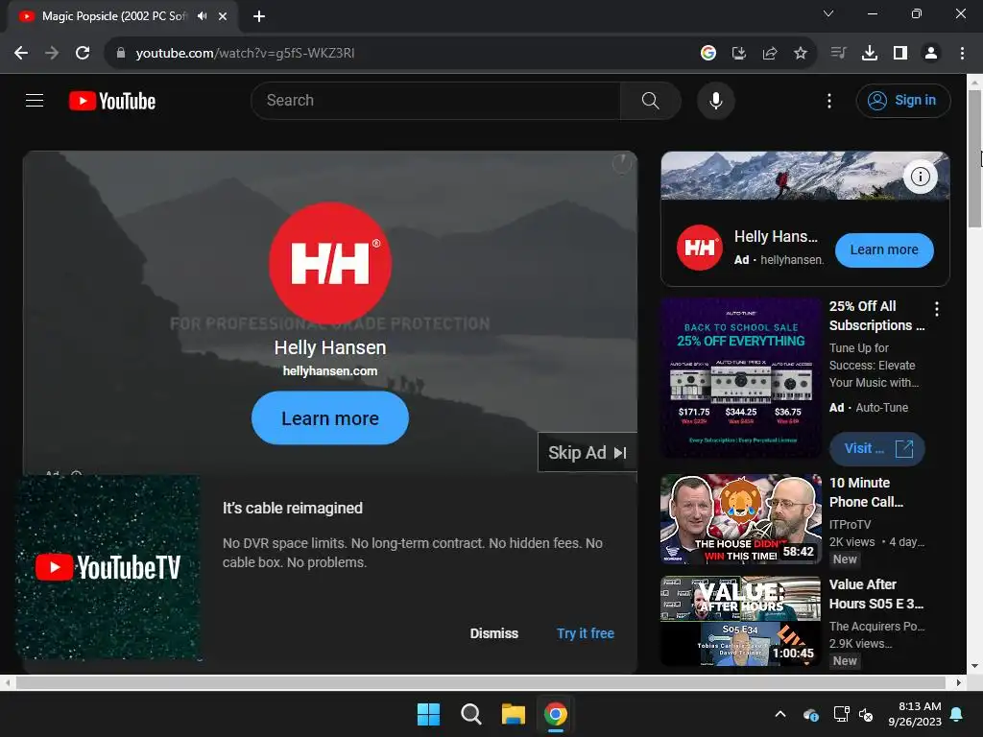983x737 pixels.
Task: Open the YouTube guide hamburger menu
Action: (35, 100)
